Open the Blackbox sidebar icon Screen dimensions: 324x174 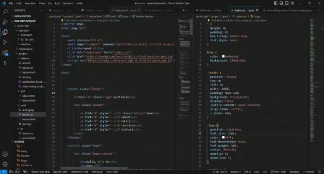pyautogui.click(x=5, y=63)
